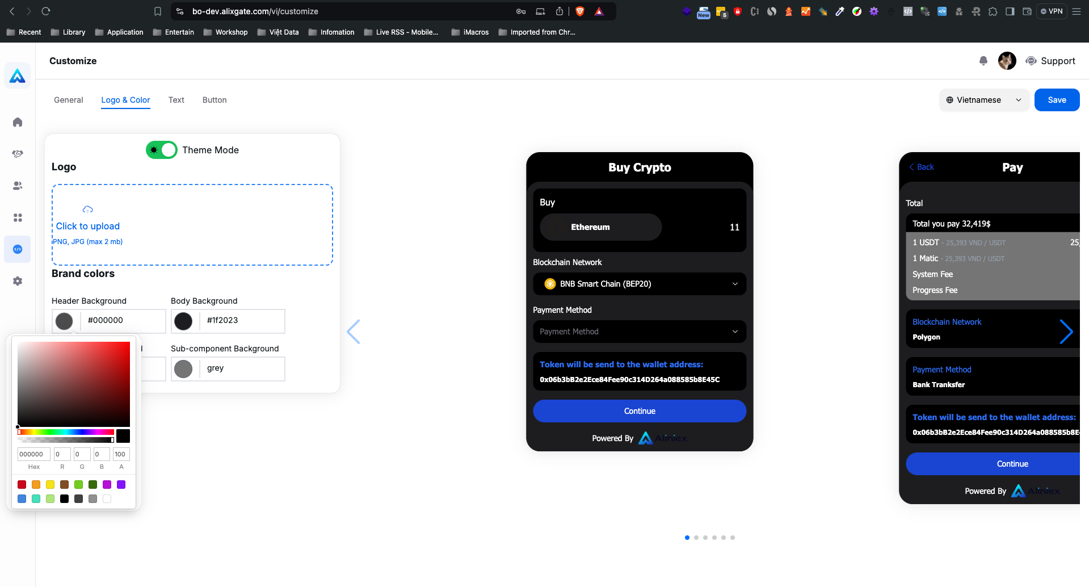
Task: Select the blue swatch in the color picker
Action: pyautogui.click(x=22, y=498)
